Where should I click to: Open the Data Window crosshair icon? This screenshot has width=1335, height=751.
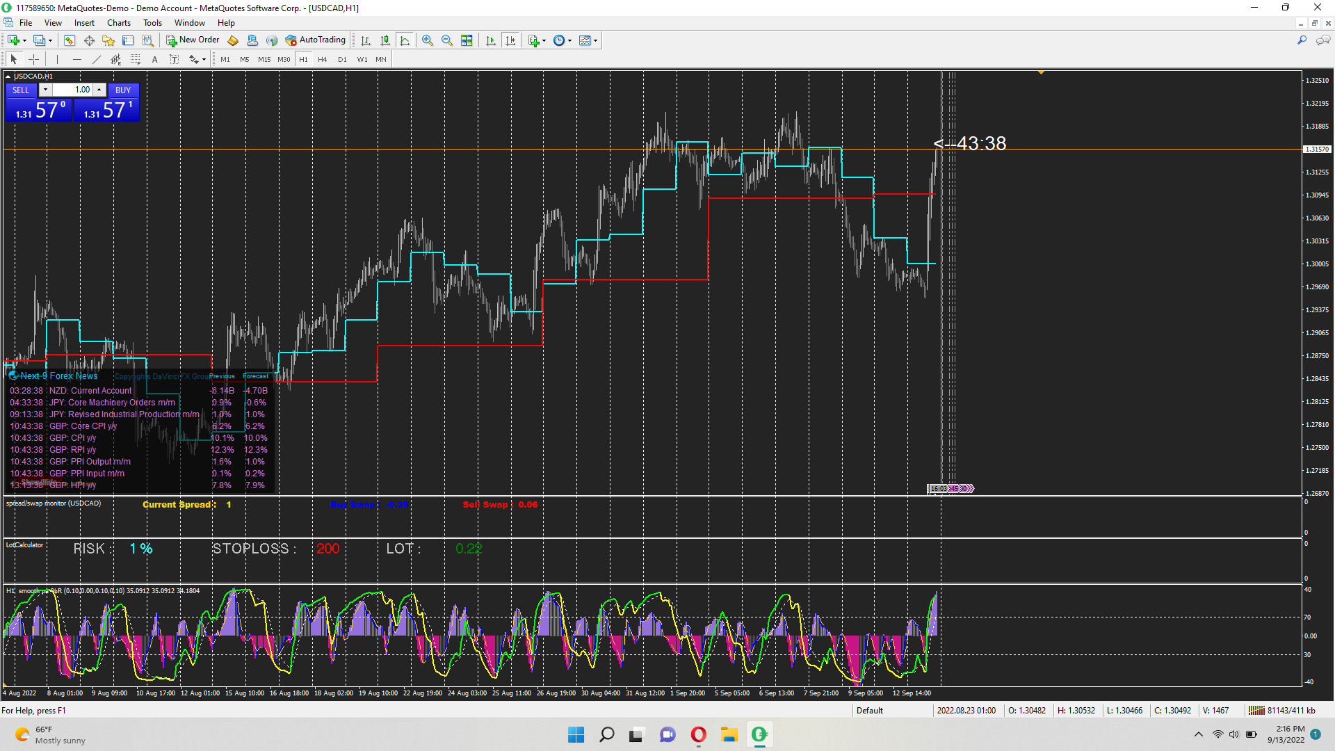coord(89,40)
